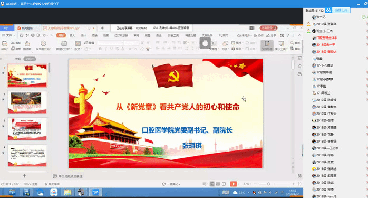Open the 设计 ribbon tab

tap(83, 35)
